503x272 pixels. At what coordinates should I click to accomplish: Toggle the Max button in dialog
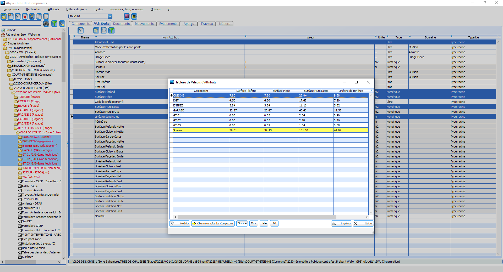coord(265,223)
